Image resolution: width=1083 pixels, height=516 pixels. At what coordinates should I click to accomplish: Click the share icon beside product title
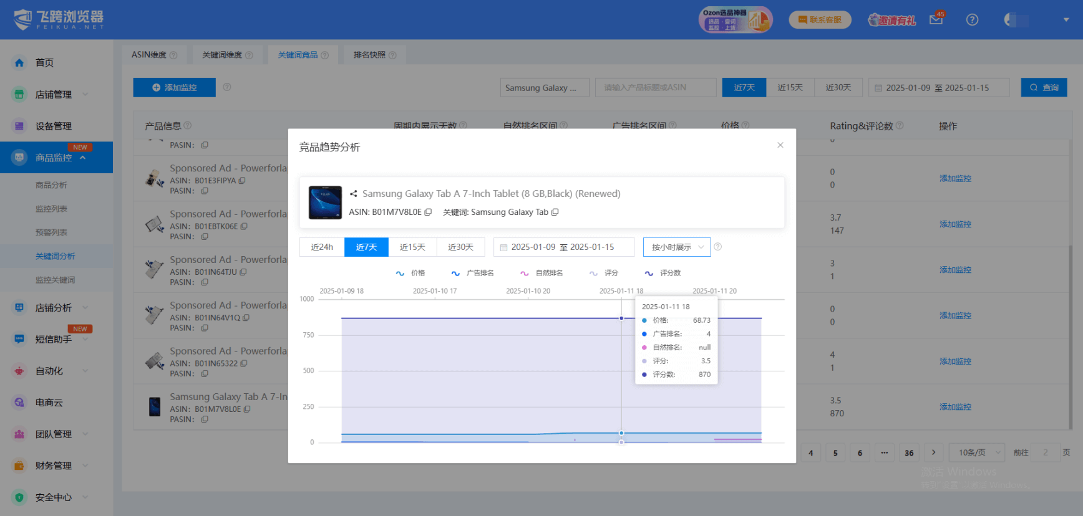tap(354, 194)
